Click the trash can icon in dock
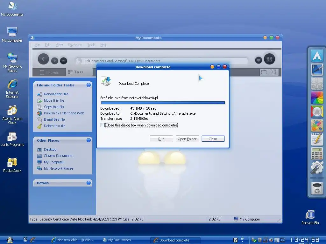Image resolution: width=326 pixels, height=244 pixels. pos(317,189)
